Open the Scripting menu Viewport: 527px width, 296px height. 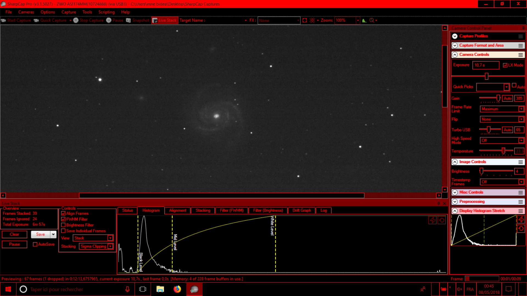pos(106,12)
